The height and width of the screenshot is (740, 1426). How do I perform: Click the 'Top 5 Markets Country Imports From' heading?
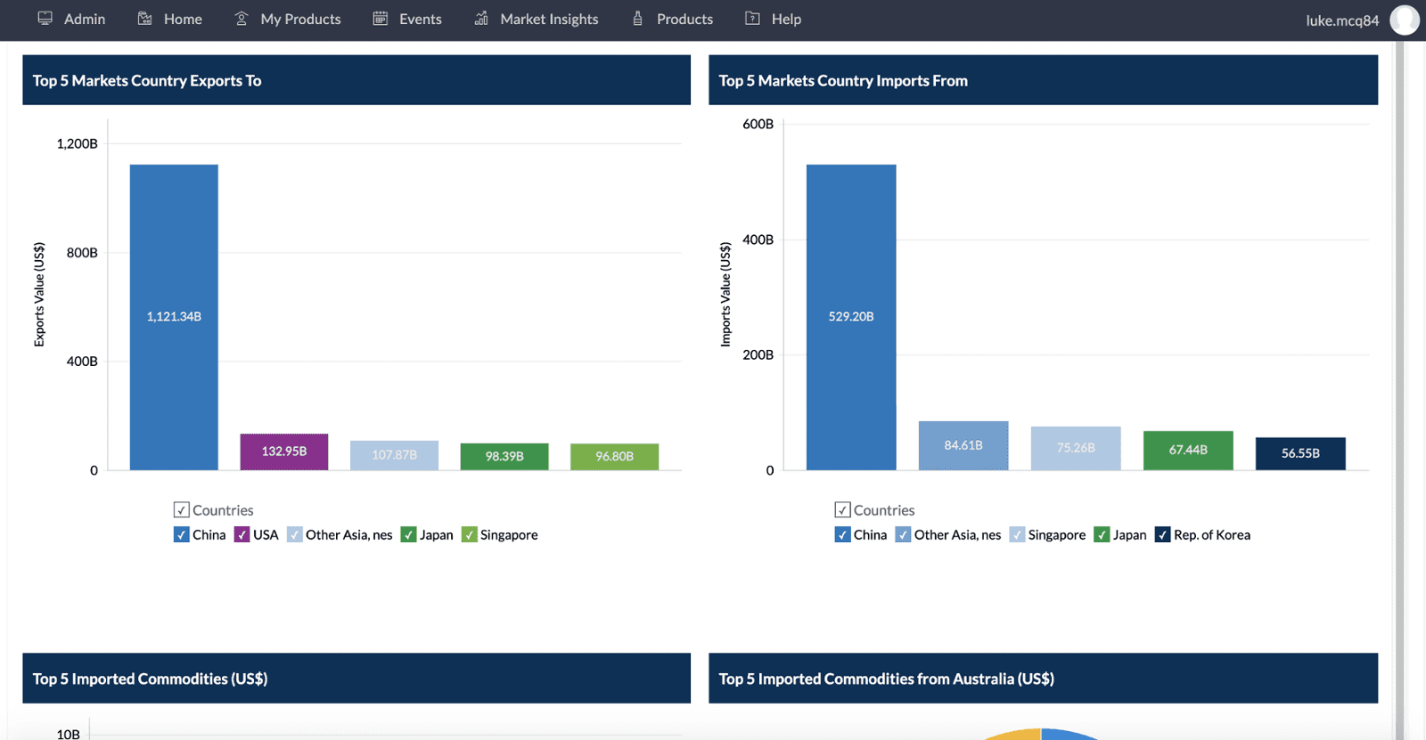pyautogui.click(x=843, y=80)
